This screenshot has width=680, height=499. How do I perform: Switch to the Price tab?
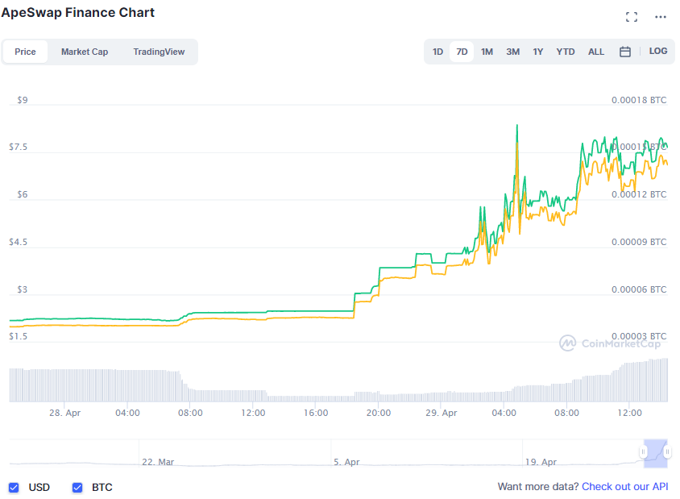pos(25,52)
